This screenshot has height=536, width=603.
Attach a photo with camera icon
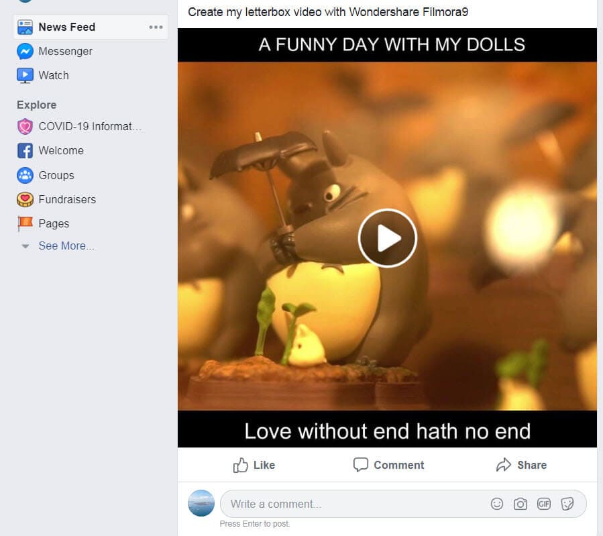pos(520,504)
